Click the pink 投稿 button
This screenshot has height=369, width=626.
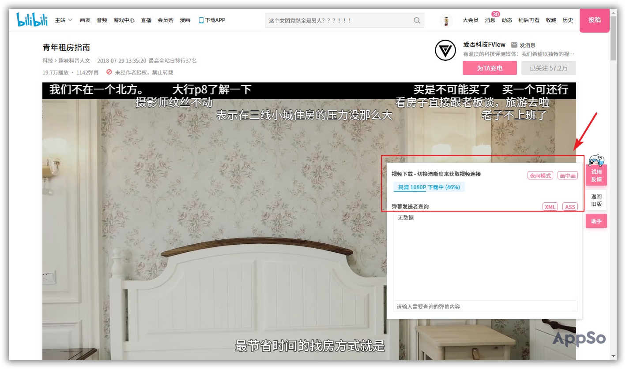594,21
